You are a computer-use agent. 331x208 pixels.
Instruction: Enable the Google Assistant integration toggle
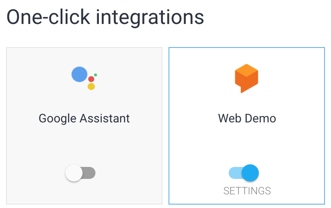80,173
